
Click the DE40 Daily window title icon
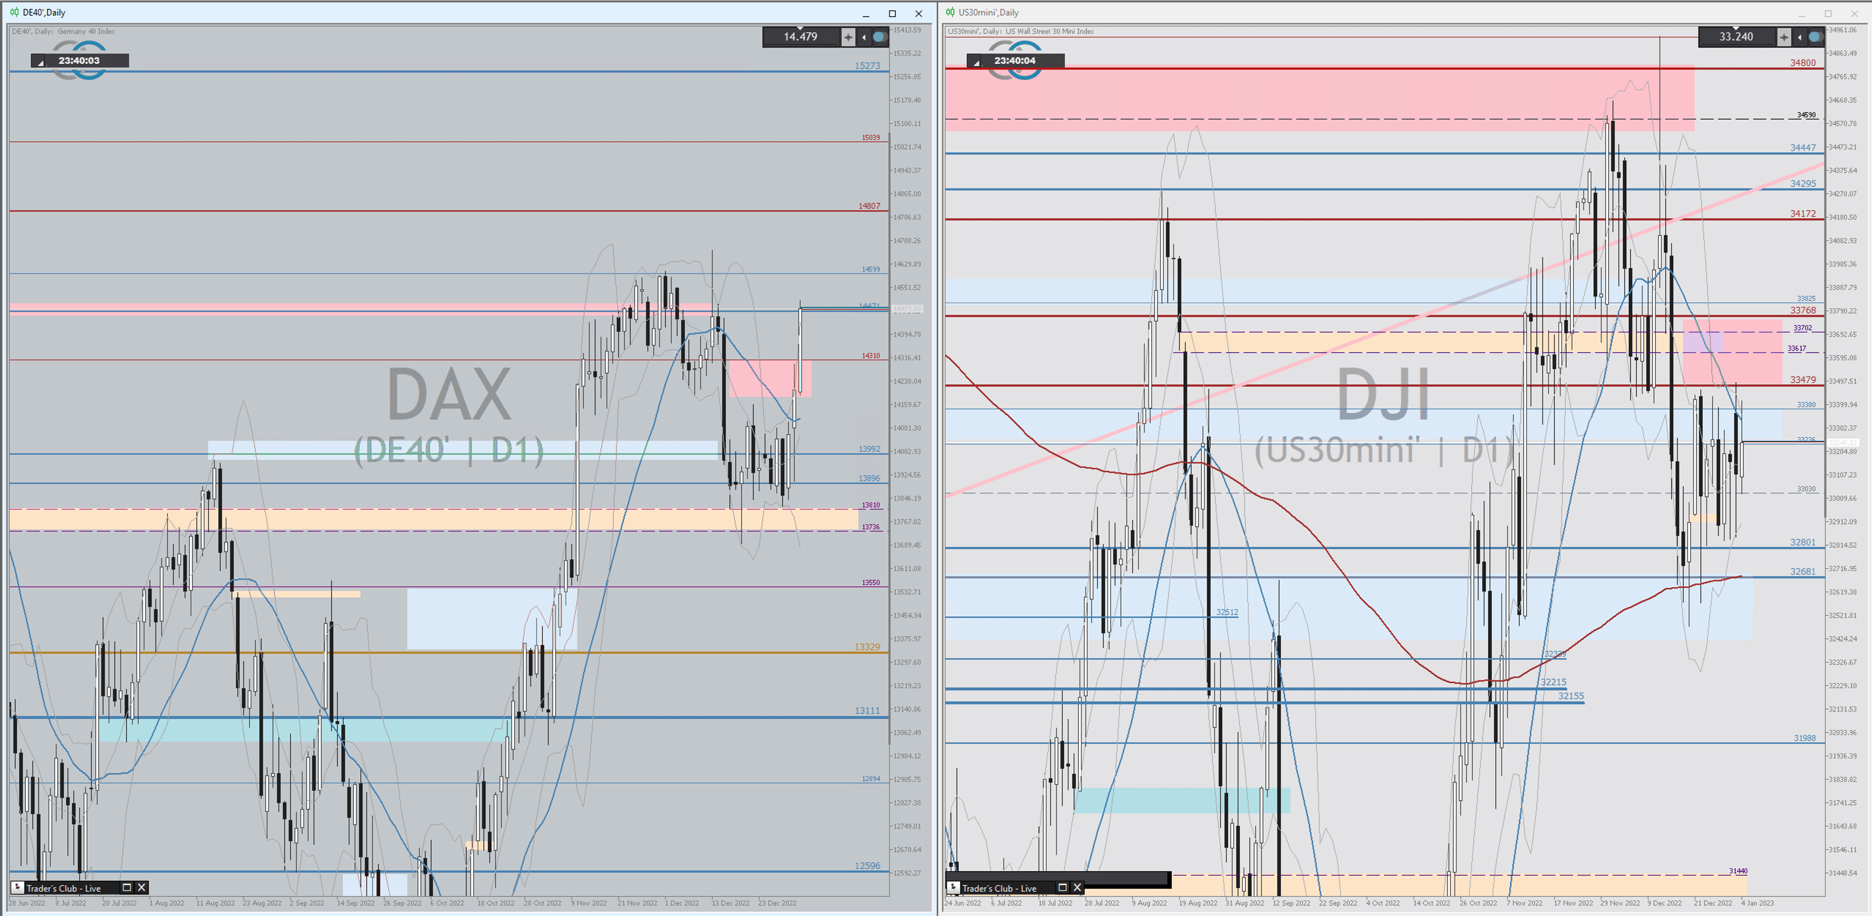(x=14, y=12)
